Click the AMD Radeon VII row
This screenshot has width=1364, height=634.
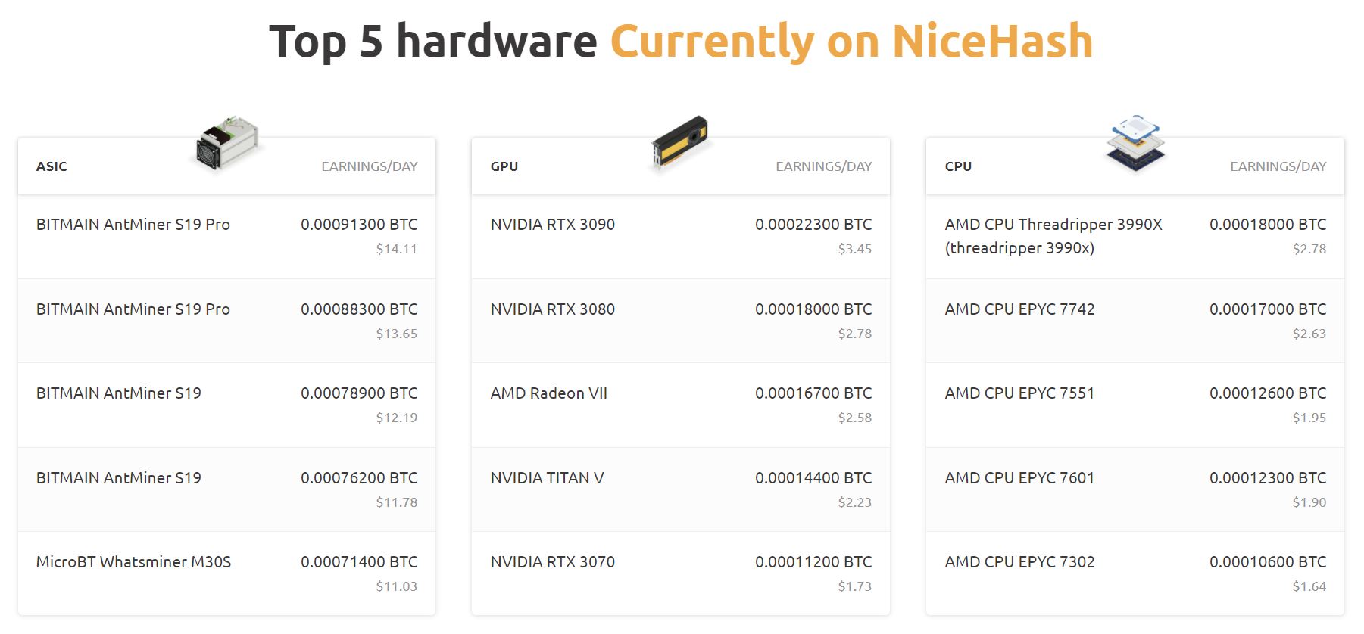click(x=549, y=393)
